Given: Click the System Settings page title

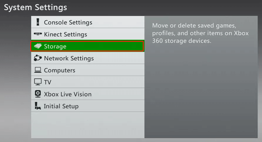Looking at the screenshot, I should point(35,8).
